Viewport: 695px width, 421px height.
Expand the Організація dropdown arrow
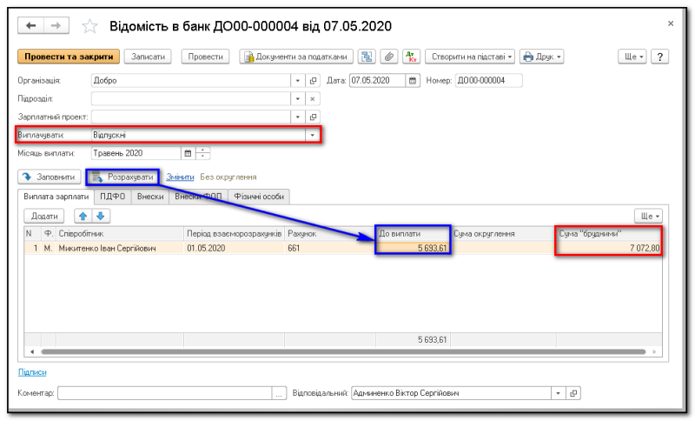298,81
